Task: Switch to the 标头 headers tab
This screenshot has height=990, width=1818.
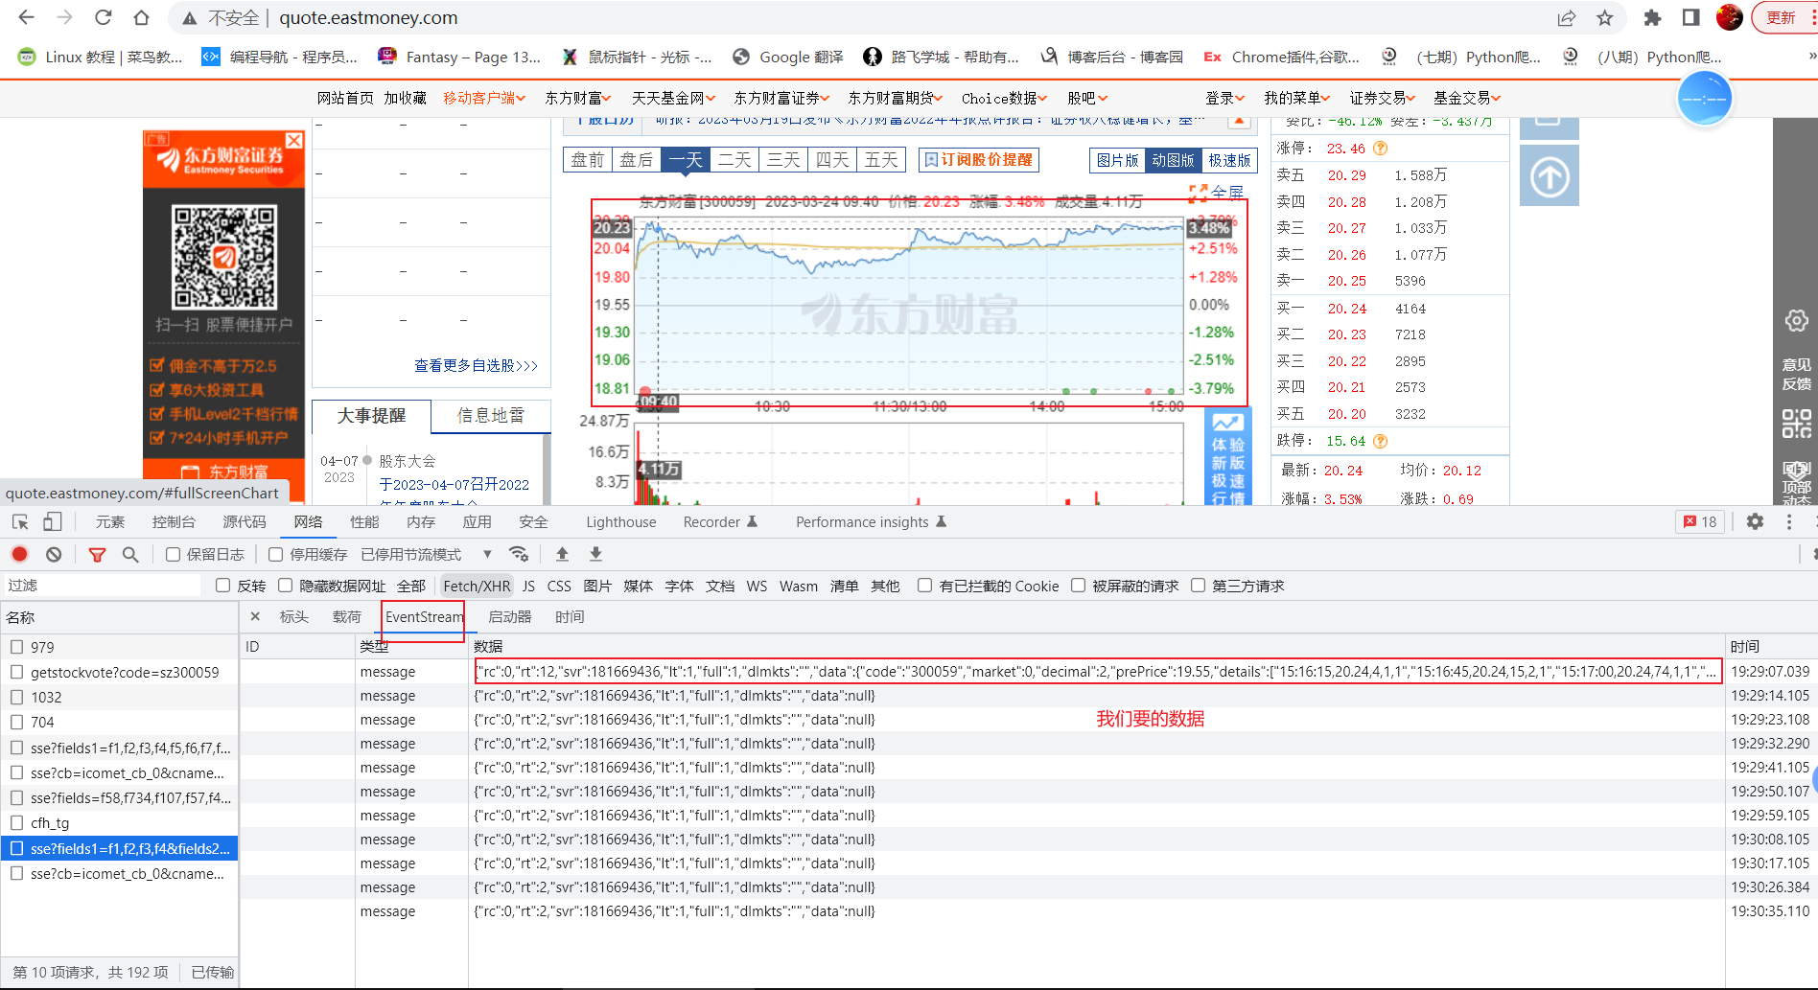Action: pyautogui.click(x=294, y=617)
